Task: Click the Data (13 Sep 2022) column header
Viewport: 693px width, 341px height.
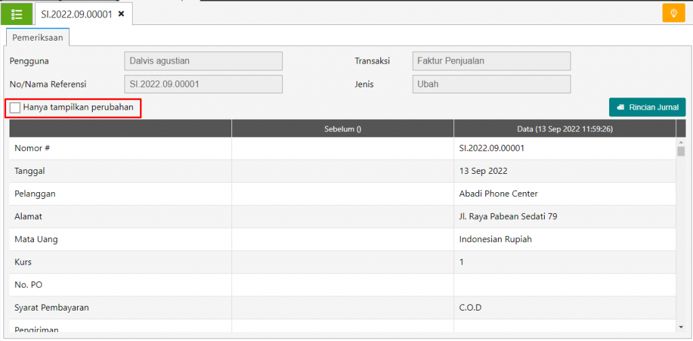Action: (565, 129)
